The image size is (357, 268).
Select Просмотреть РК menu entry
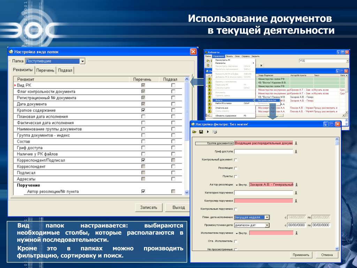pyautogui.click(x=234, y=60)
